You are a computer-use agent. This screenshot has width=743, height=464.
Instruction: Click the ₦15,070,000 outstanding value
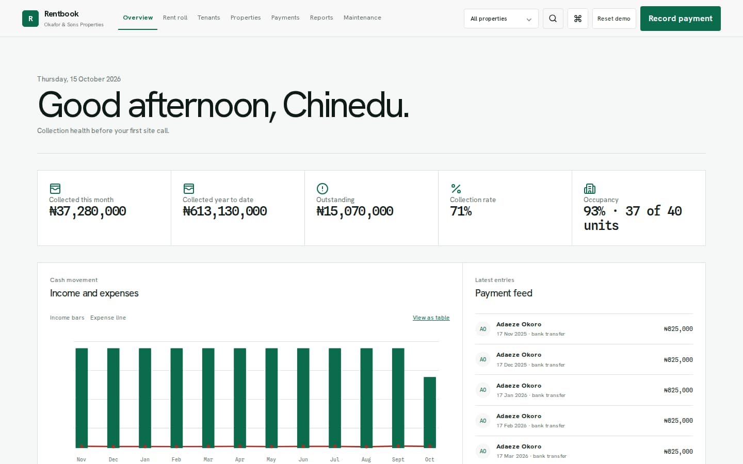[355, 211]
